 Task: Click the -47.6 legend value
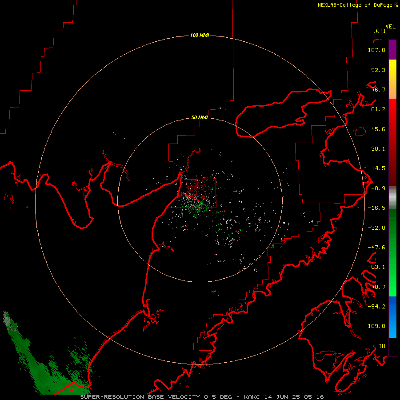[x=376, y=248]
